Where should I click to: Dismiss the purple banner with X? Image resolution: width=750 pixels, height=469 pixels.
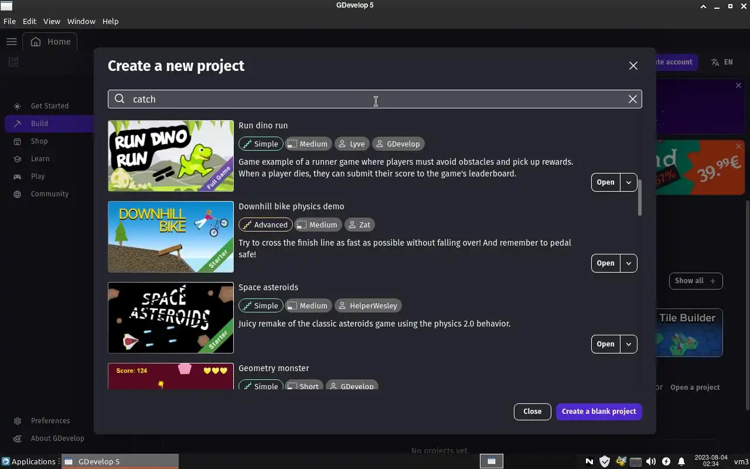738,86
